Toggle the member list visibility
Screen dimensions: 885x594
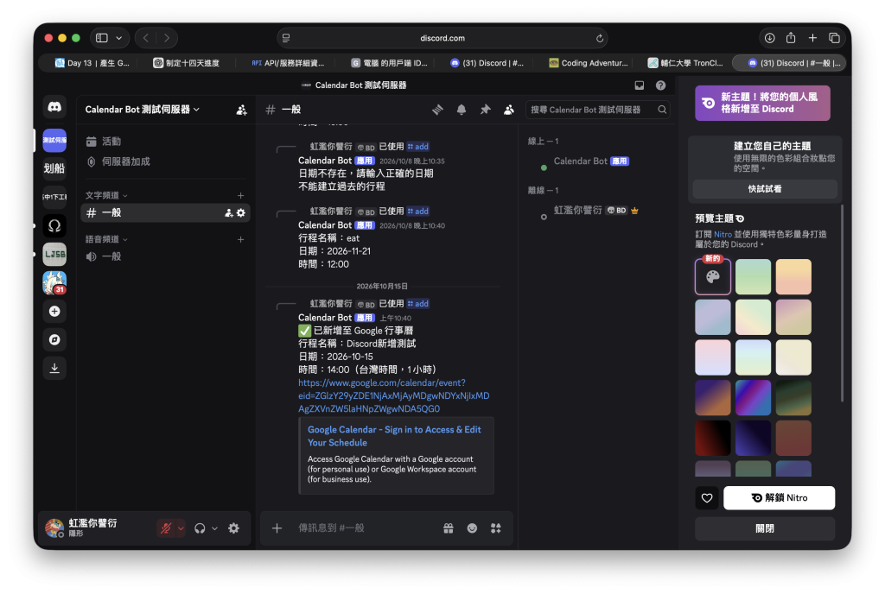pos(508,110)
